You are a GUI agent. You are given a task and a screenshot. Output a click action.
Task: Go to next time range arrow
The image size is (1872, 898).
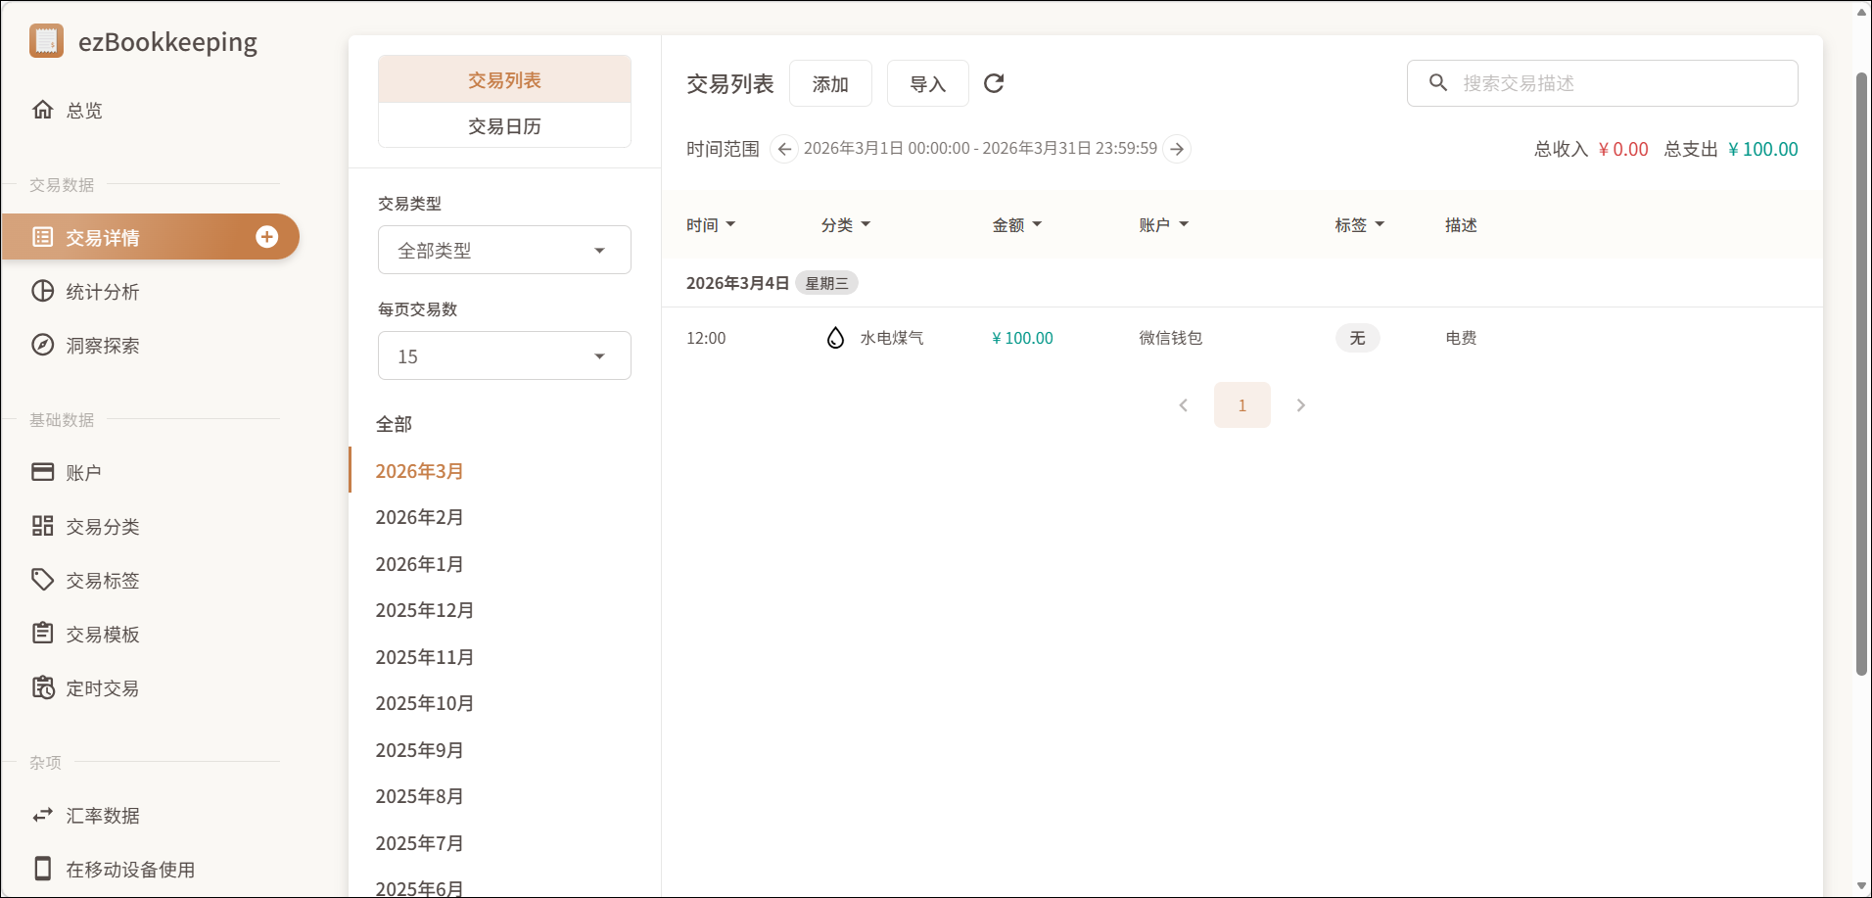tap(1177, 149)
